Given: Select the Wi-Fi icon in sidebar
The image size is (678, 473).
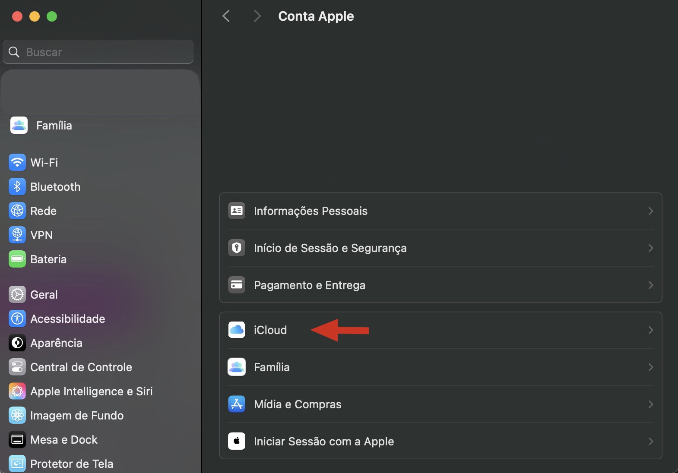Looking at the screenshot, I should point(17,162).
